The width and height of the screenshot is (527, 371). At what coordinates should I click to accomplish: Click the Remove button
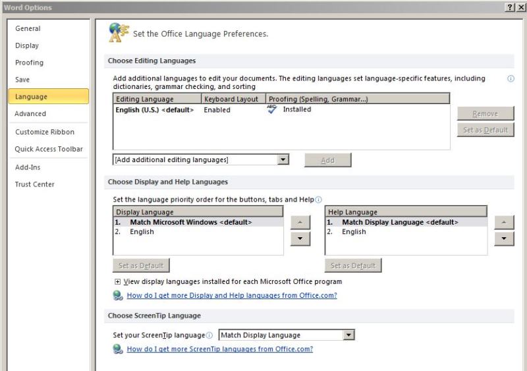(485, 114)
